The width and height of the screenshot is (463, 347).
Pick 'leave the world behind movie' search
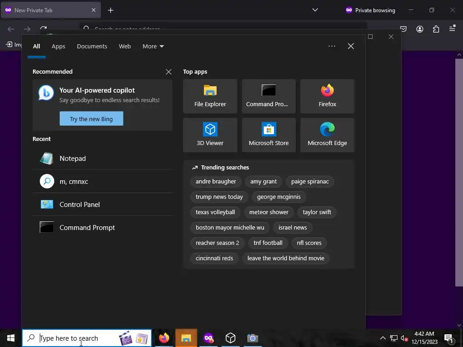click(x=286, y=258)
